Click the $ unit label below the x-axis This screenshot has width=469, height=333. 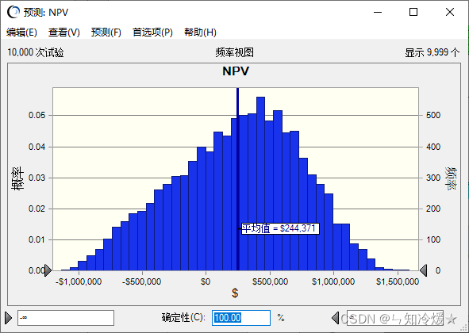pyautogui.click(x=235, y=293)
